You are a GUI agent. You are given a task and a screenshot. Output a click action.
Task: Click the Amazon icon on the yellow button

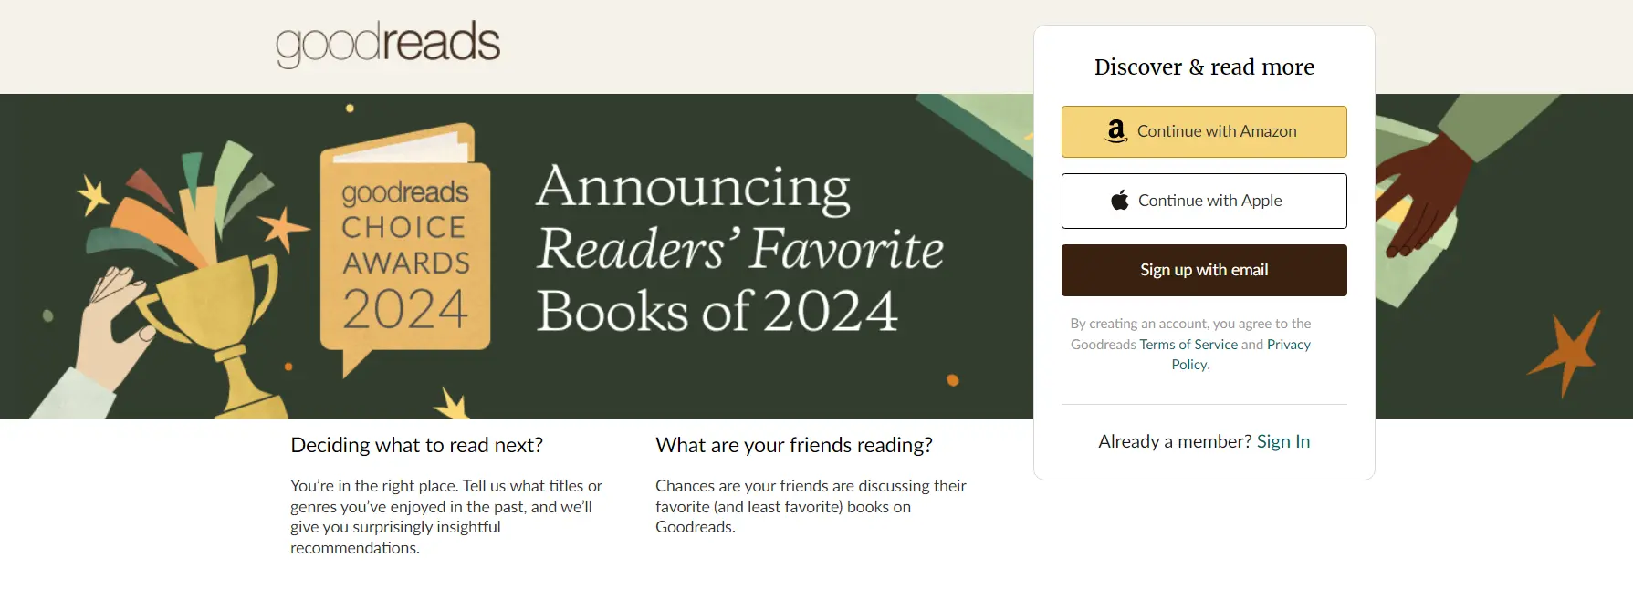pos(1115,131)
